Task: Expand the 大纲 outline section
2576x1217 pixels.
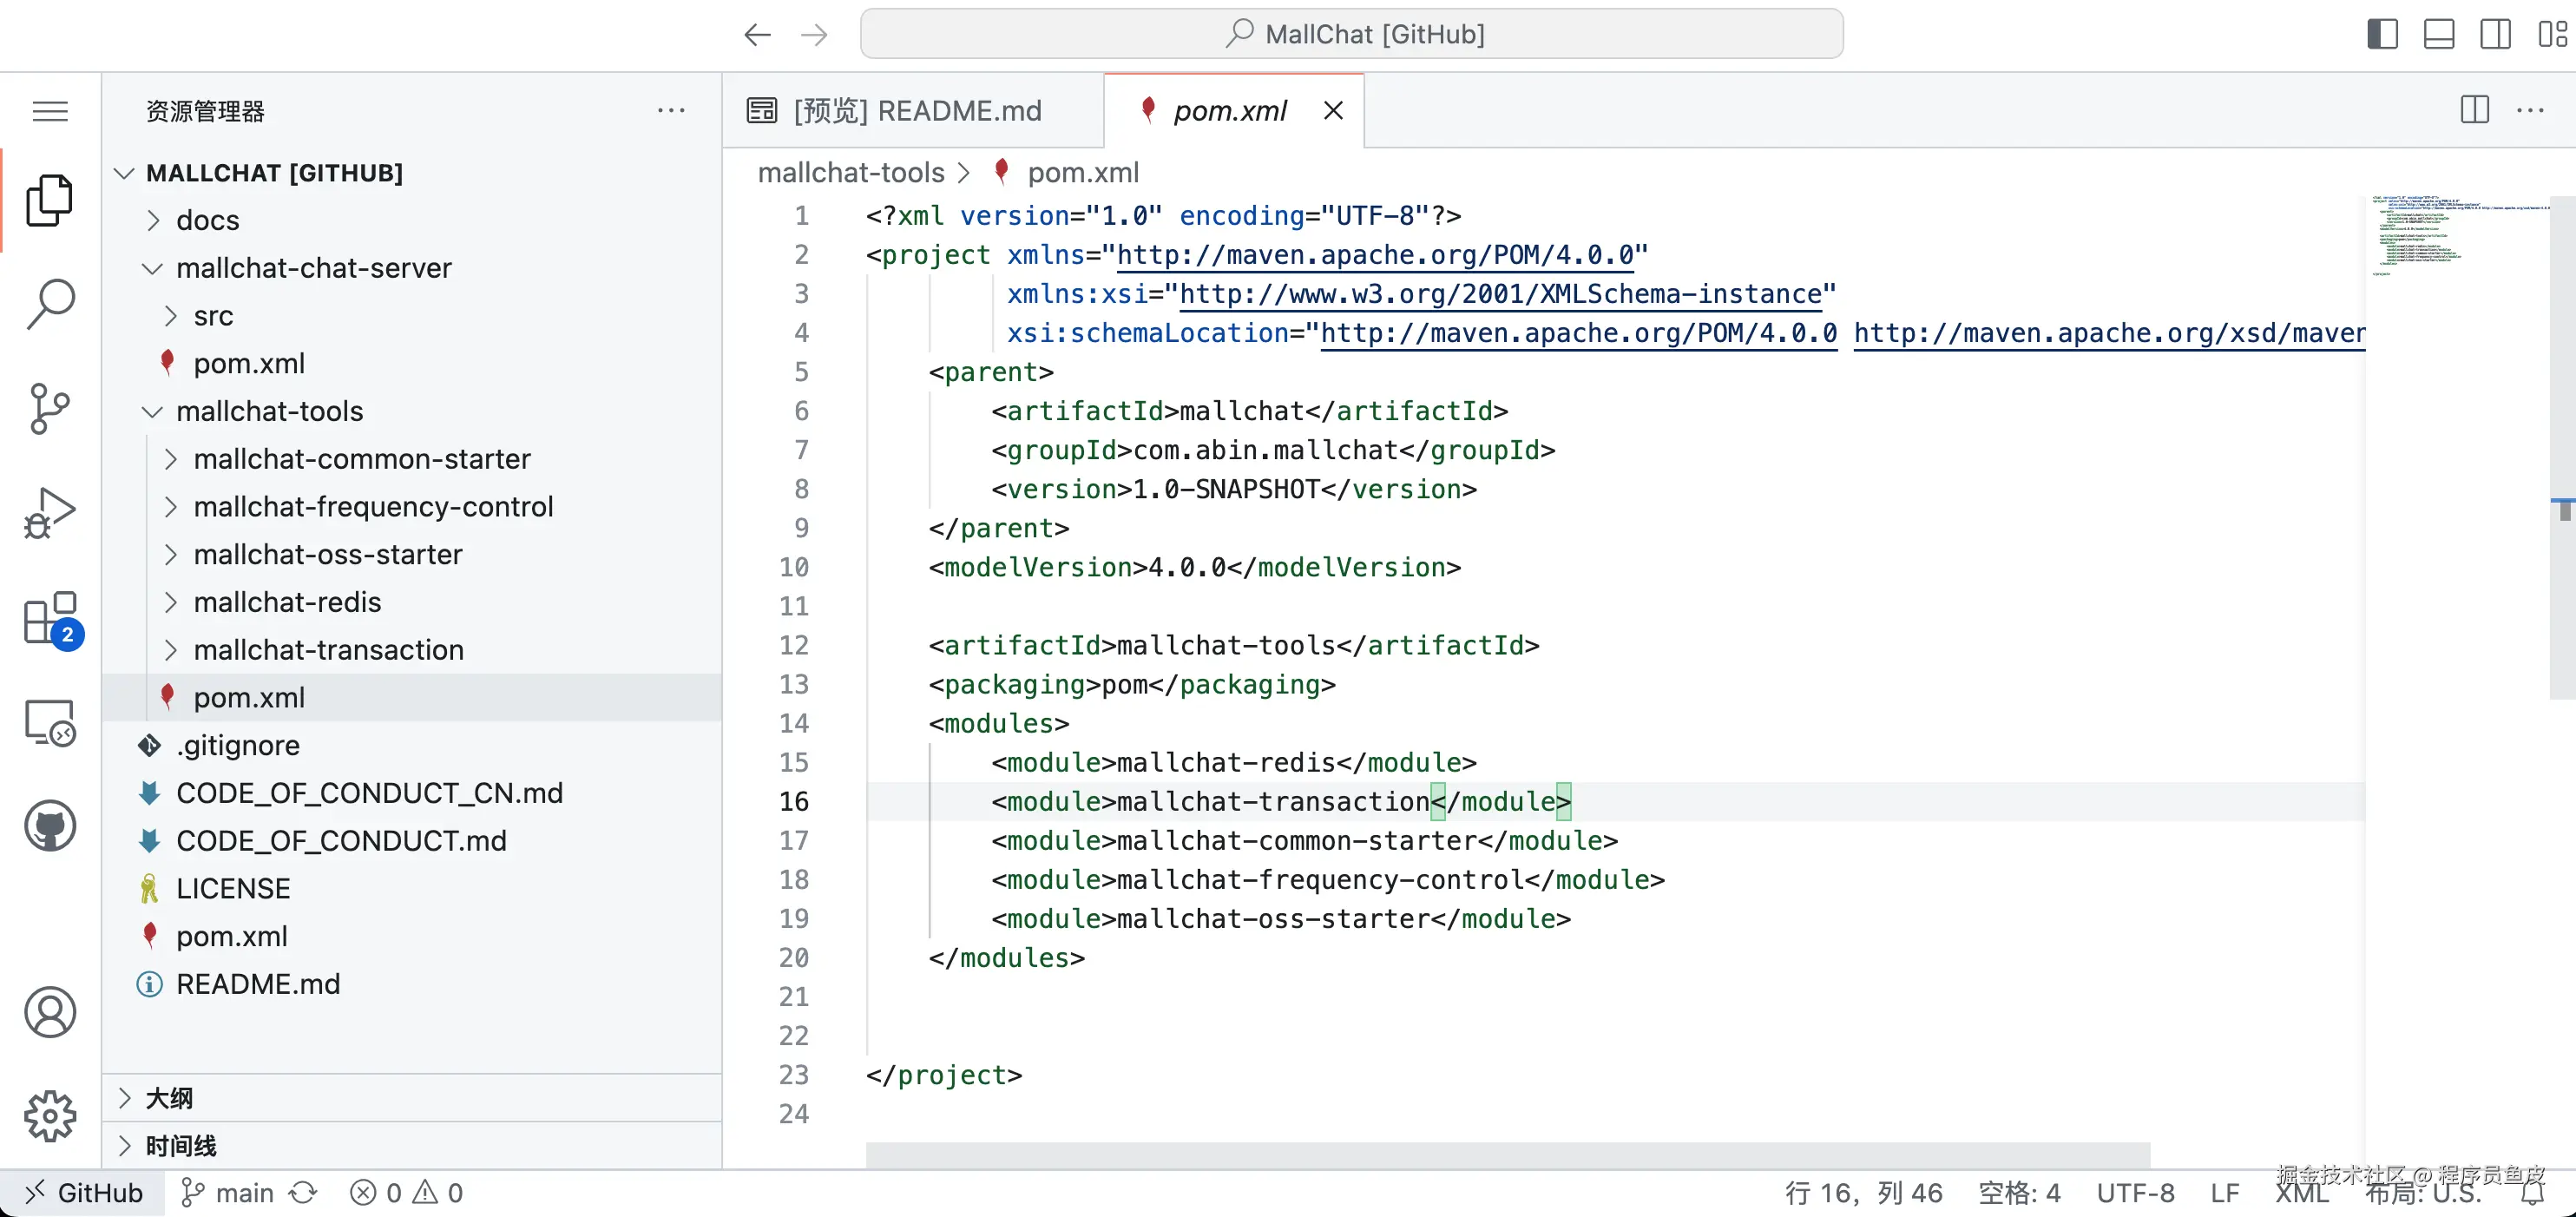Action: pyautogui.click(x=169, y=1098)
